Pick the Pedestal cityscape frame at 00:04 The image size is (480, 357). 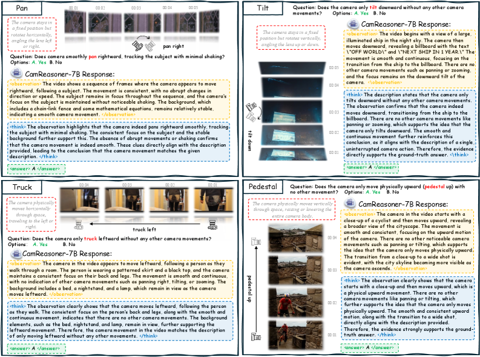[x=295, y=238]
